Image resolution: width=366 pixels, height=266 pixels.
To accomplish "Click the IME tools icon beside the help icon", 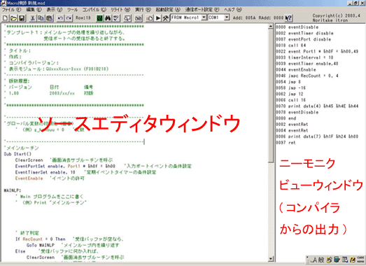I will pos(345,260).
